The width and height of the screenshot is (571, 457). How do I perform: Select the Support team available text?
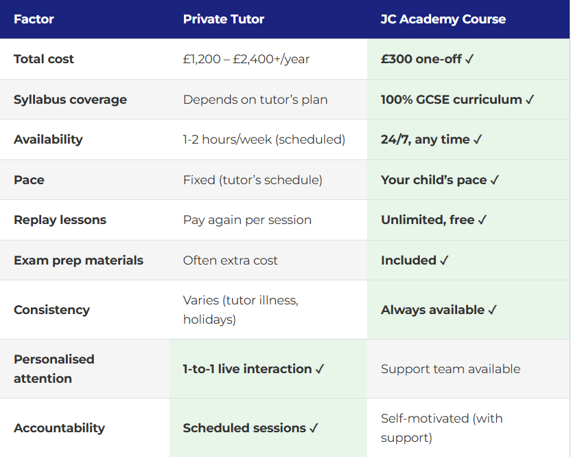(450, 369)
